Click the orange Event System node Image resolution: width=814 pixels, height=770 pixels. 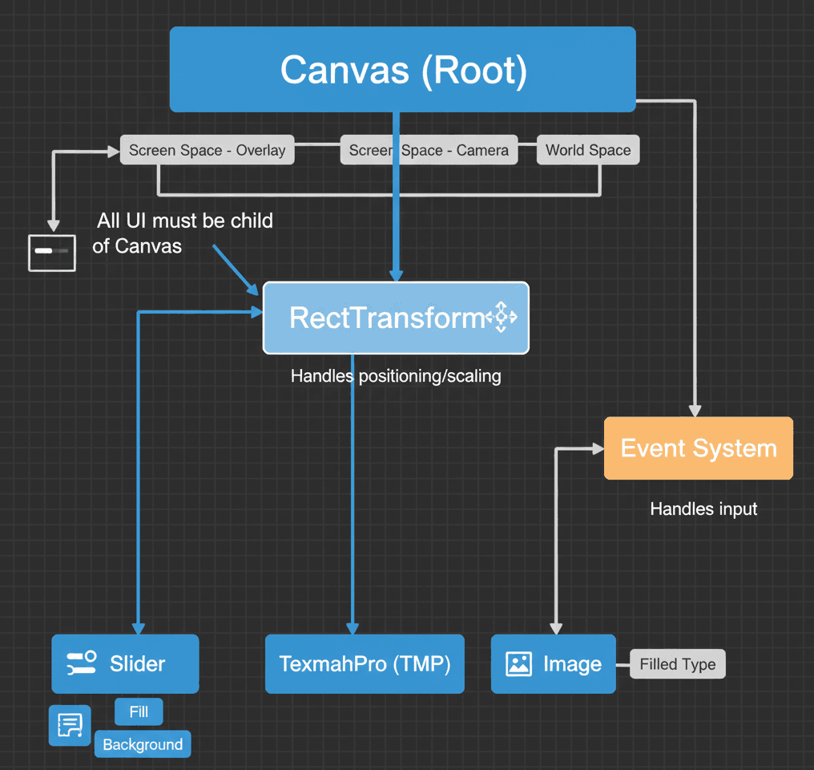[x=698, y=448]
